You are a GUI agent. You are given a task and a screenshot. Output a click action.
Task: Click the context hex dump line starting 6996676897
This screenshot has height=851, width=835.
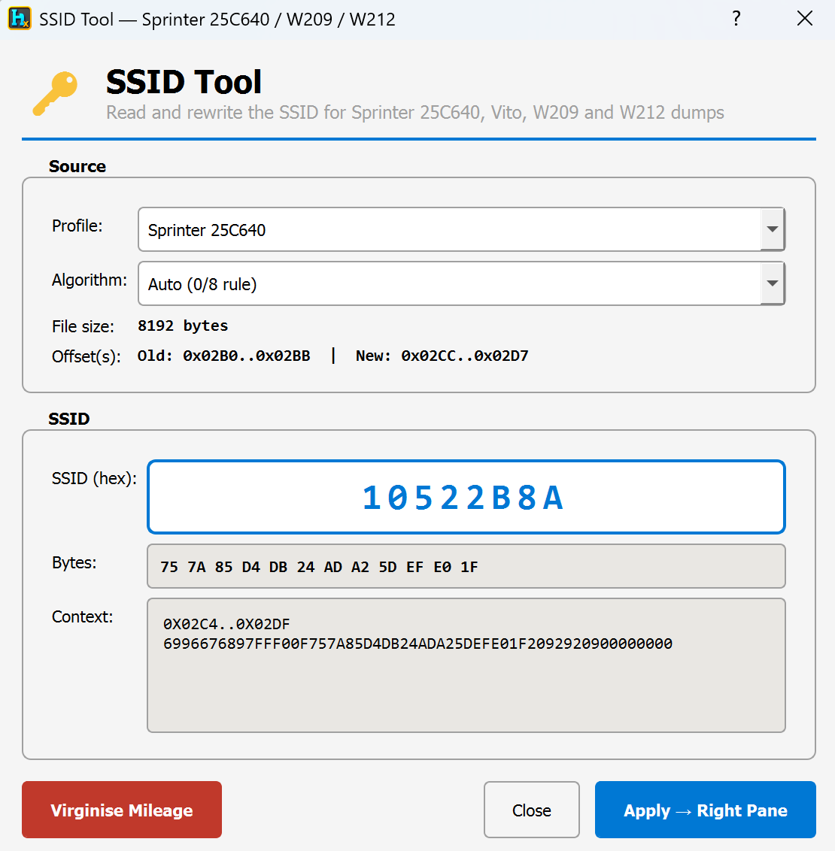(x=417, y=644)
